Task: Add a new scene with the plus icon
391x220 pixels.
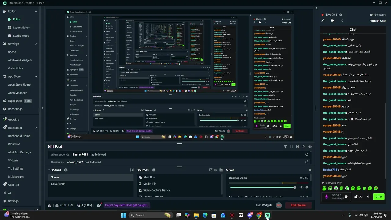Action: coord(66,170)
